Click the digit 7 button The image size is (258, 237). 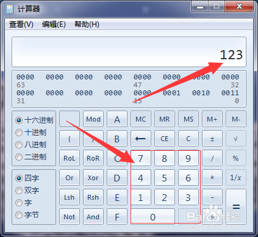click(141, 158)
